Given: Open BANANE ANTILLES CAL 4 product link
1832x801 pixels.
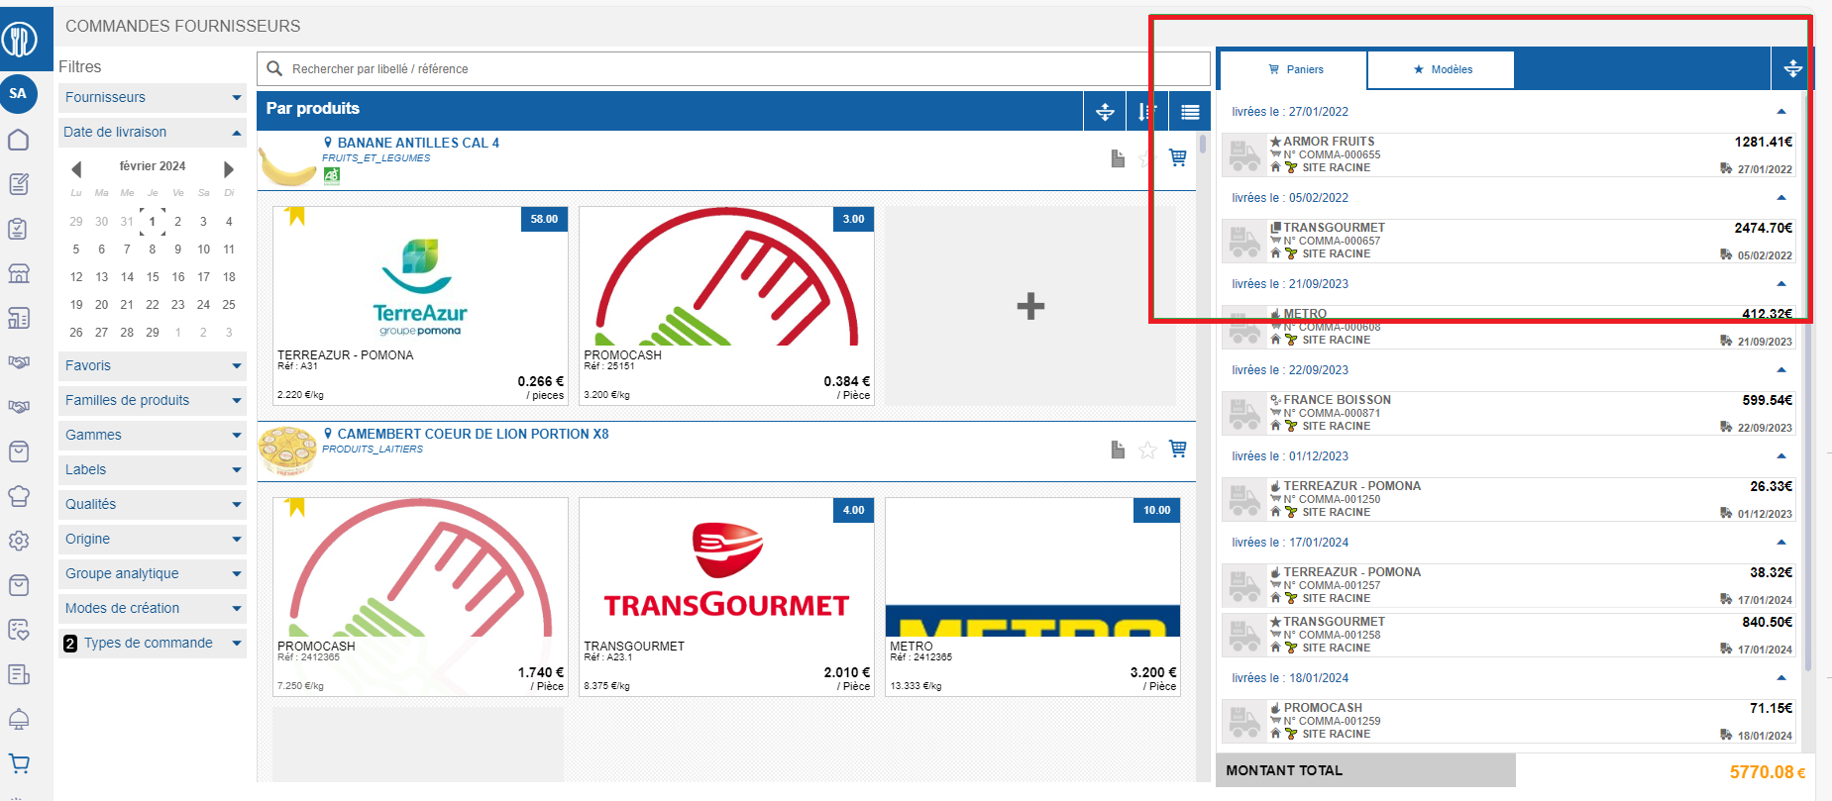Looking at the screenshot, I should pos(418,143).
